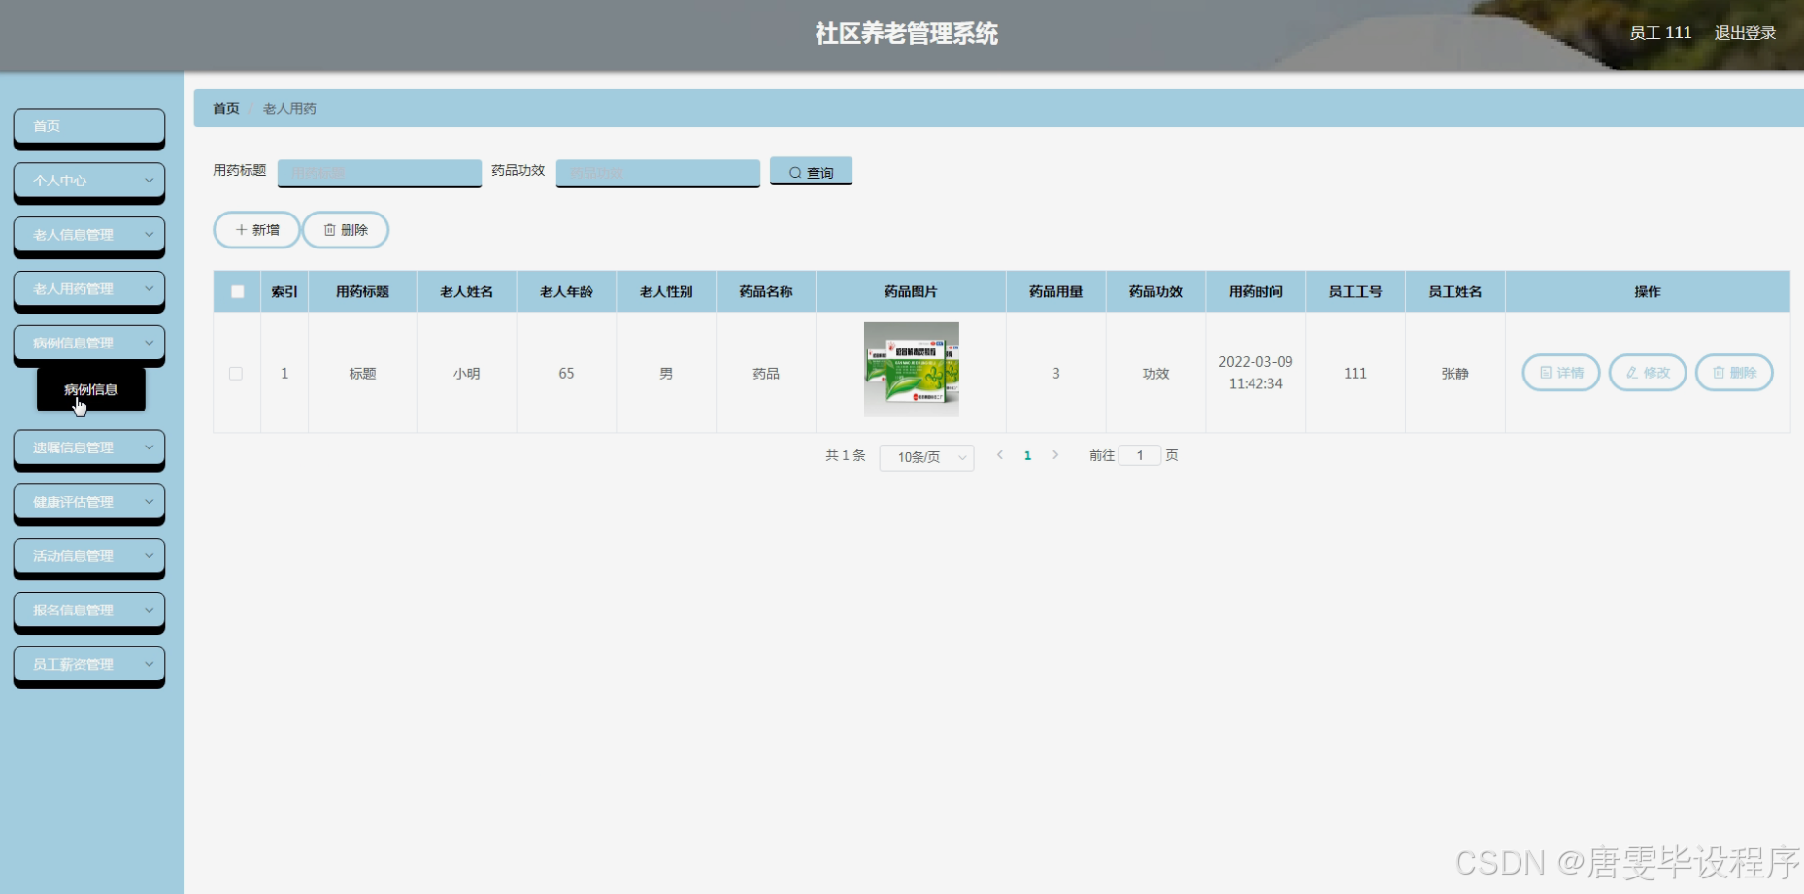Edit the 小明 row with 修改

[x=1648, y=373]
